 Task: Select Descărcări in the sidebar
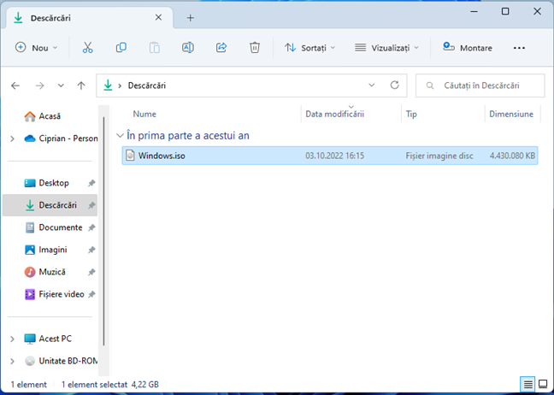click(50, 205)
